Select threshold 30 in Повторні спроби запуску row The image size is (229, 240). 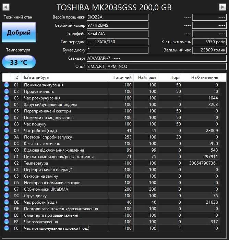pos(178,137)
